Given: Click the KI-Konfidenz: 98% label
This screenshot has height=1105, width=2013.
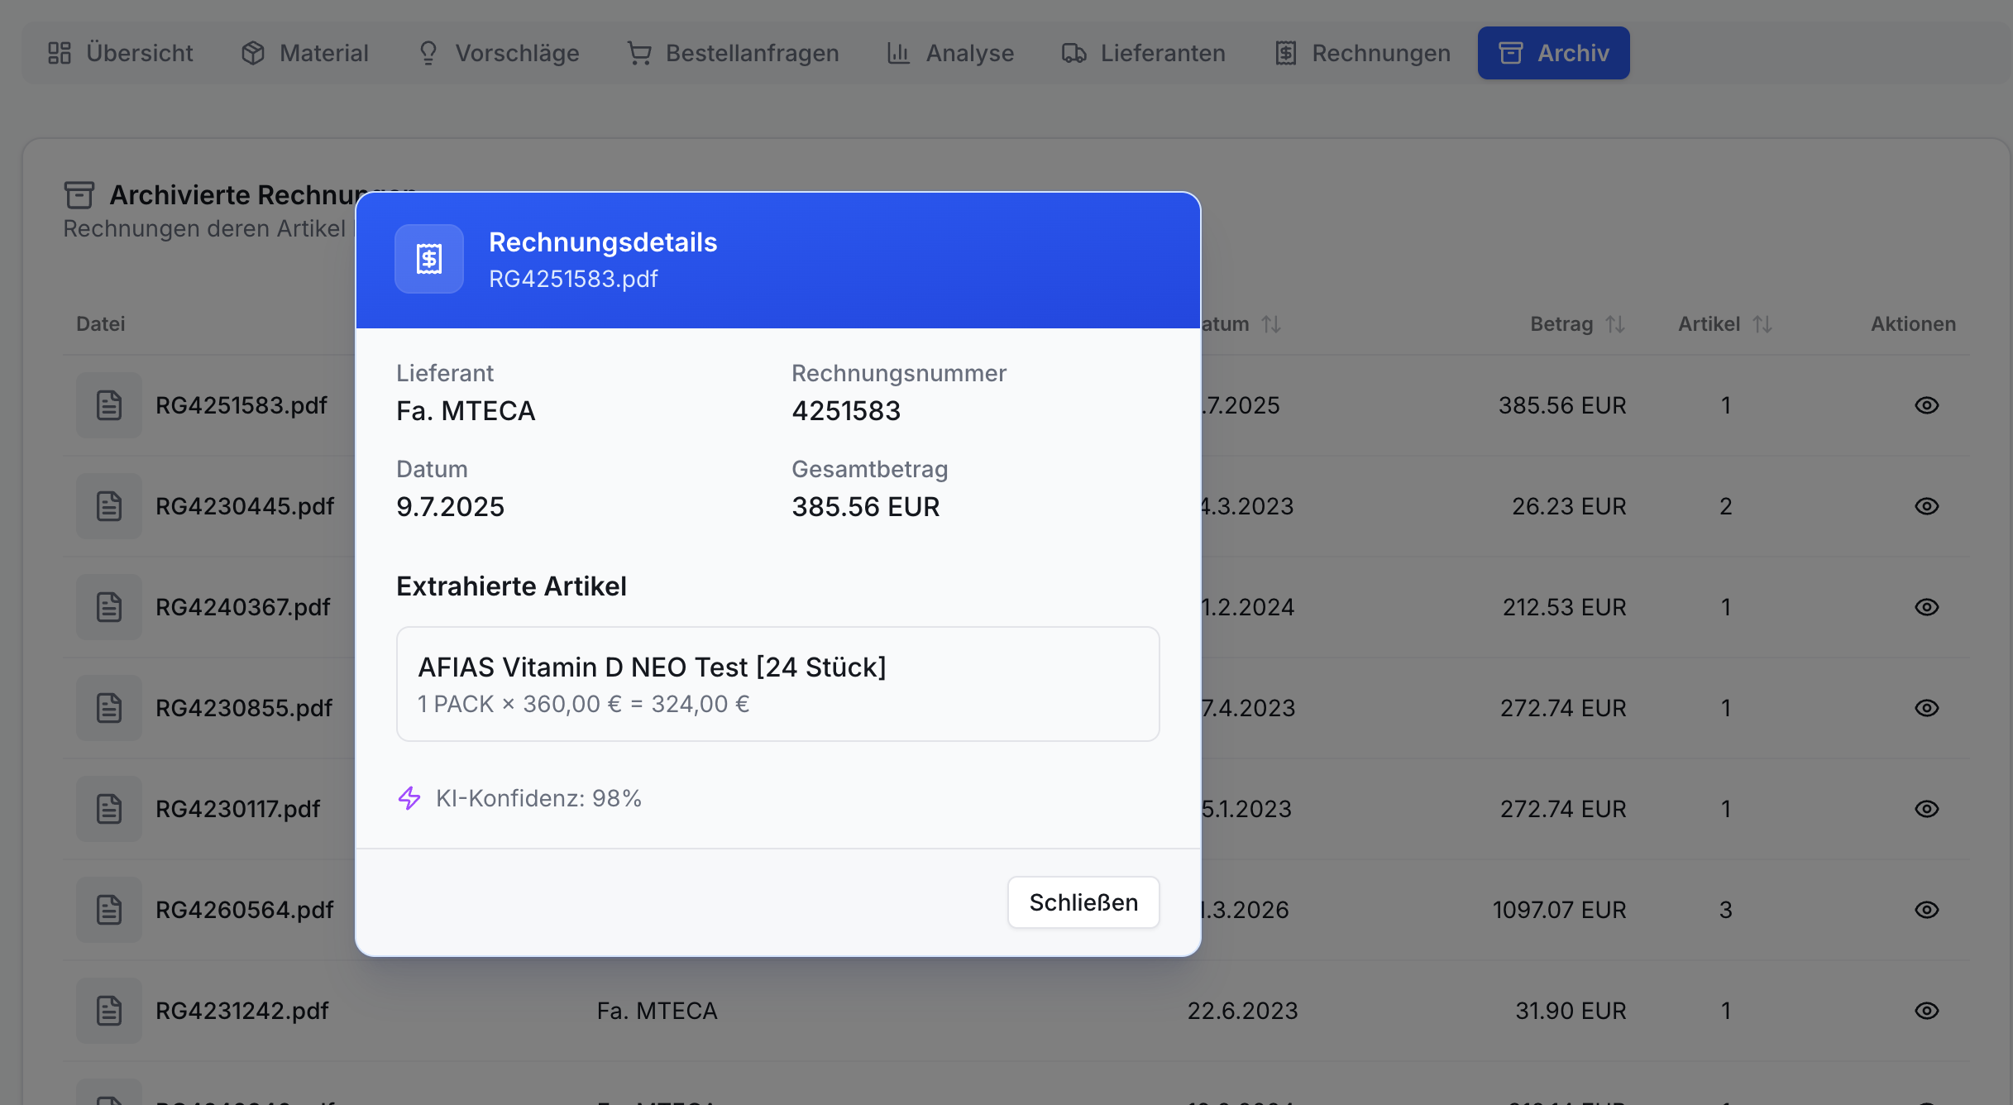Looking at the screenshot, I should (538, 798).
